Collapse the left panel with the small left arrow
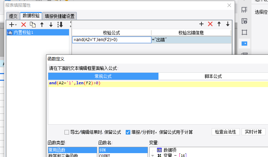 [70, 22]
